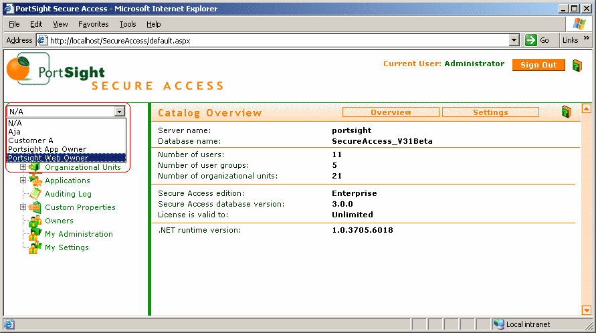Viewport: 596px width, 333px height.
Task: Click the IE page icon in the status bar
Action: tap(9, 324)
